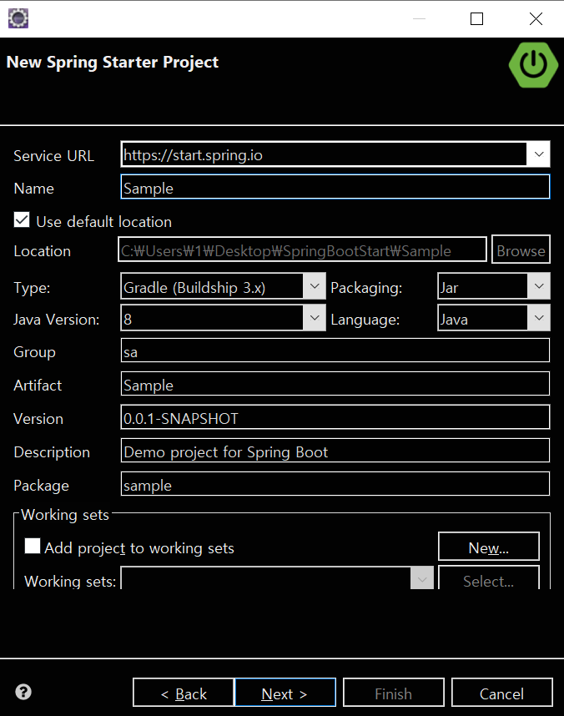Click into the Artifact field
The width and height of the screenshot is (564, 716).
pyautogui.click(x=335, y=384)
